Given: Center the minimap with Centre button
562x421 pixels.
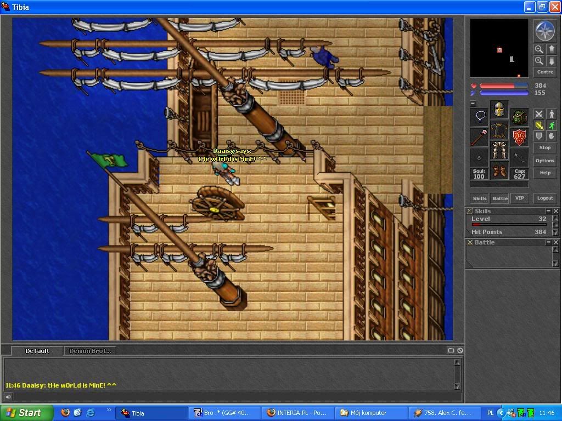Looking at the screenshot, I should tap(545, 72).
